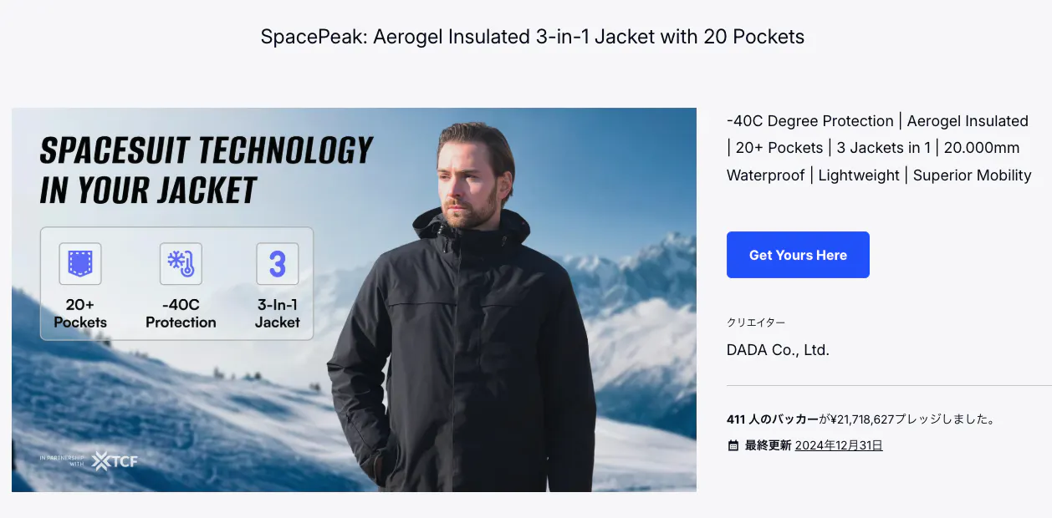Click the クリエイター label

pos(755,322)
